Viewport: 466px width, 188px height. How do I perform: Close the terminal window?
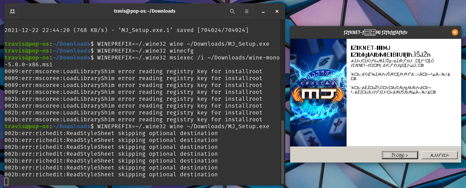(x=277, y=11)
